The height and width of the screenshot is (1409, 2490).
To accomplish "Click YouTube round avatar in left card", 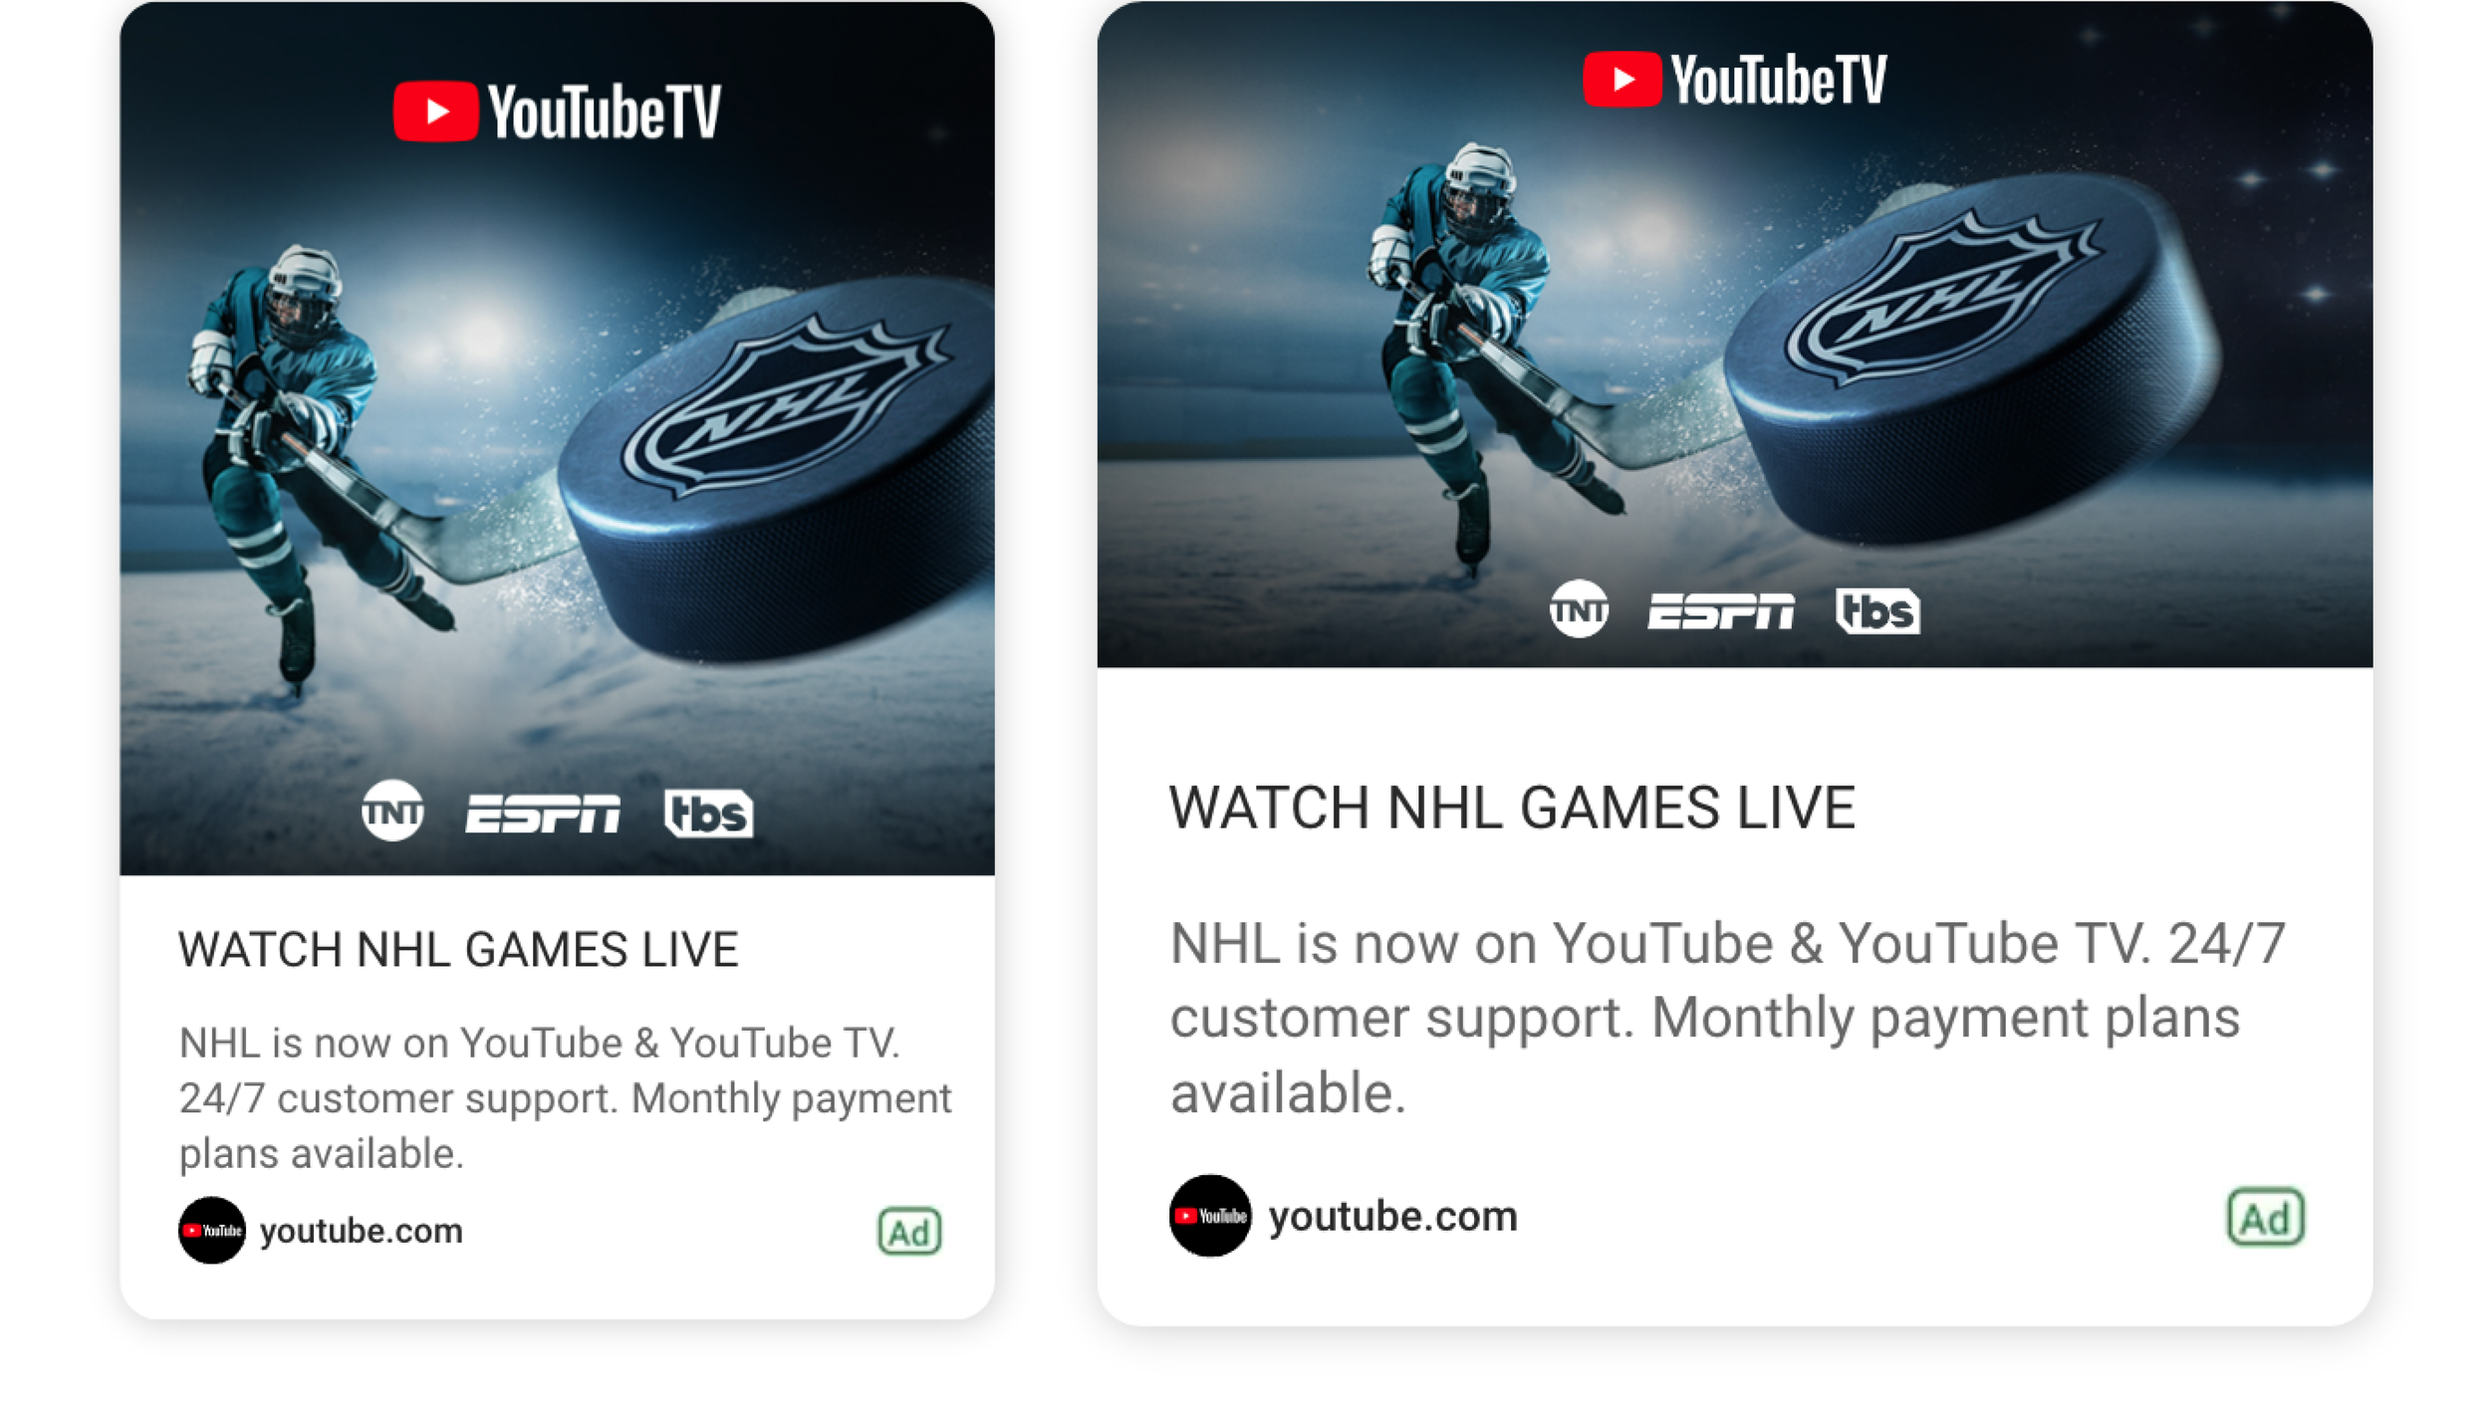I will pos(212,1231).
